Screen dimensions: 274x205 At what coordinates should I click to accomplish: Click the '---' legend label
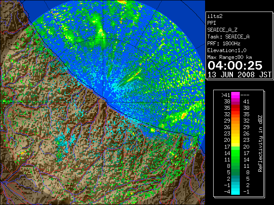tap(245, 95)
